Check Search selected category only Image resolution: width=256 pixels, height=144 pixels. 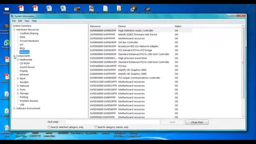49,127
